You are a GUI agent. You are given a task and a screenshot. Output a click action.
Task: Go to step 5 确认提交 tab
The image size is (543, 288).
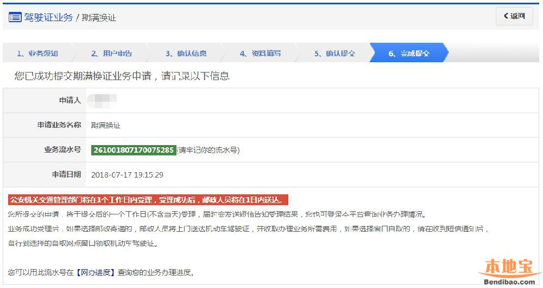[335, 54]
